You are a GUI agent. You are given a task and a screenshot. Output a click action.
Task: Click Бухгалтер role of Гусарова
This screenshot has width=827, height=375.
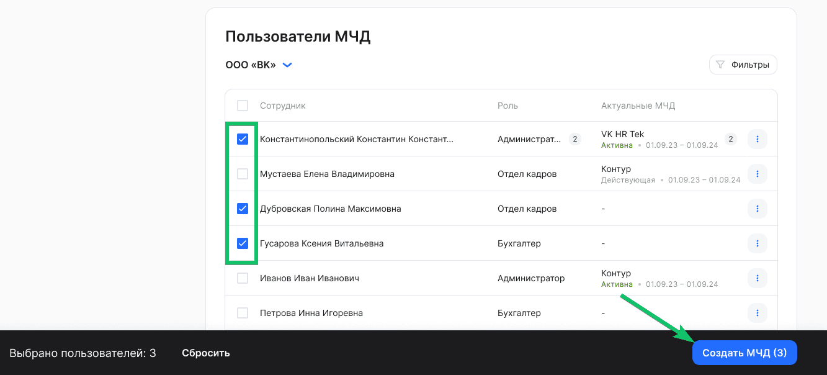click(x=519, y=243)
